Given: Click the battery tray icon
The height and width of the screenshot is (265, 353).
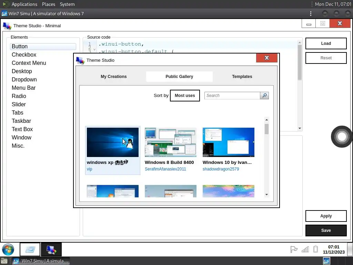Looking at the screenshot, I should (316, 249).
